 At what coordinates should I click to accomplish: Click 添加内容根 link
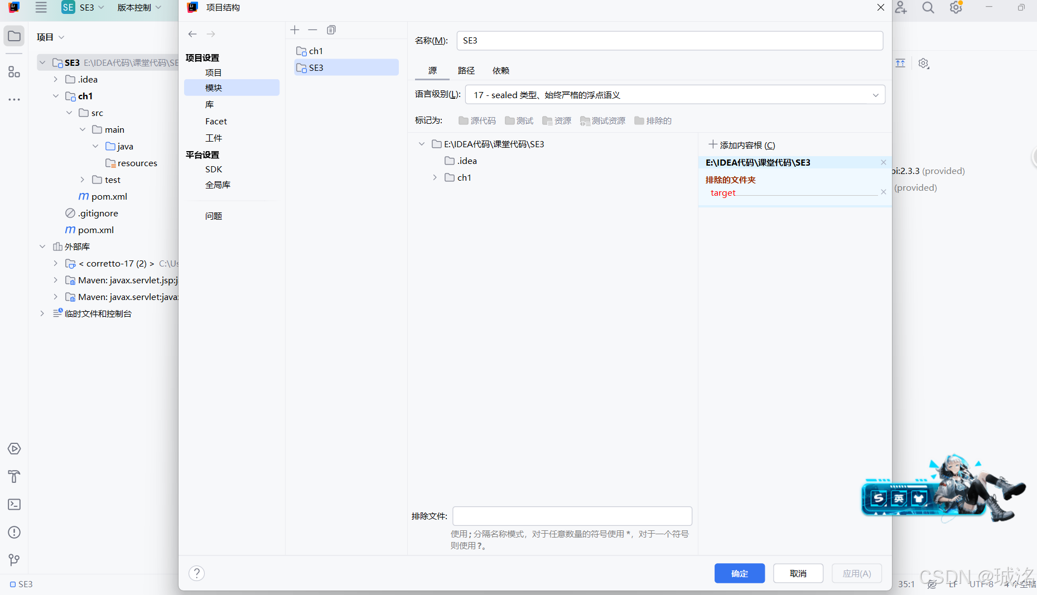click(742, 145)
